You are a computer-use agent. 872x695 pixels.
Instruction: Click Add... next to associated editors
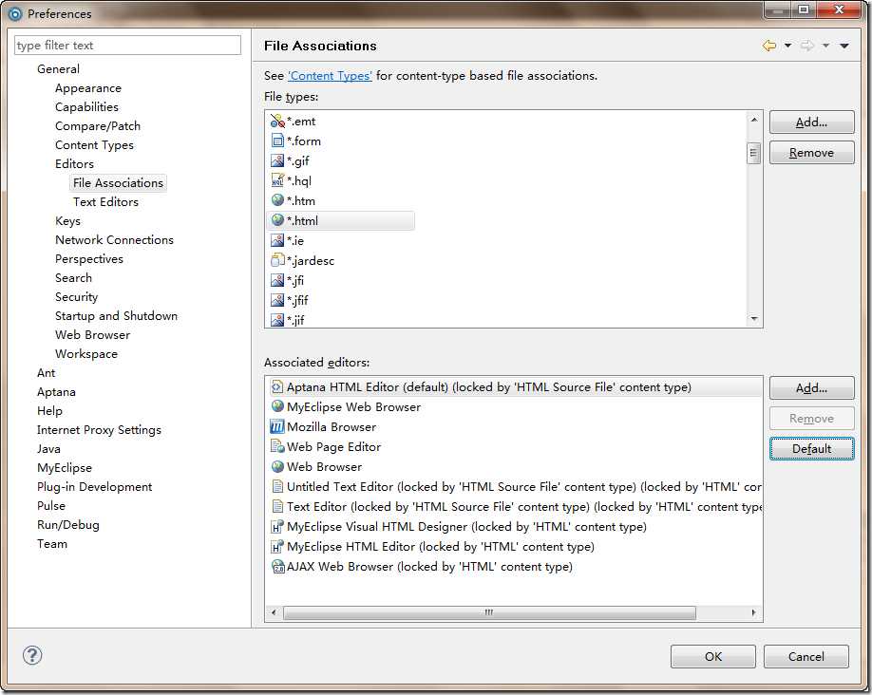(811, 387)
